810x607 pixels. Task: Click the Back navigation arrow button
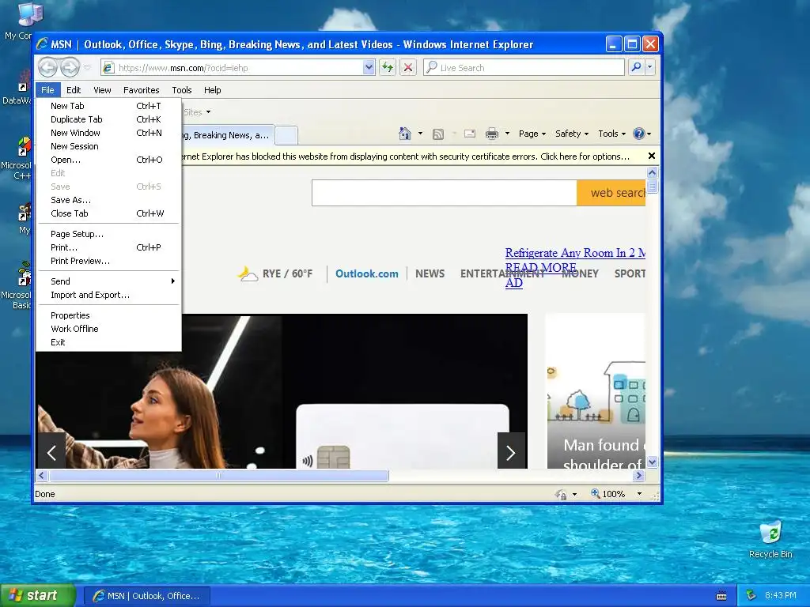pos(48,68)
